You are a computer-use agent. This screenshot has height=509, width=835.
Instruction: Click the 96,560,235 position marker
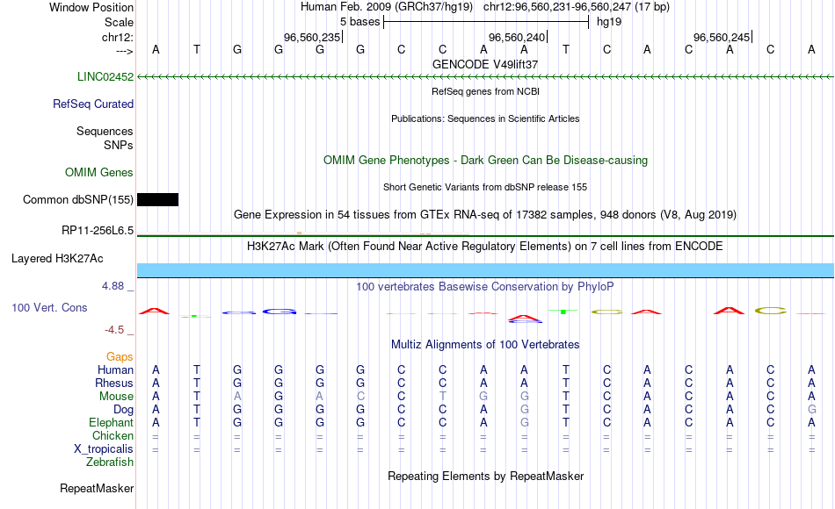tap(312, 37)
